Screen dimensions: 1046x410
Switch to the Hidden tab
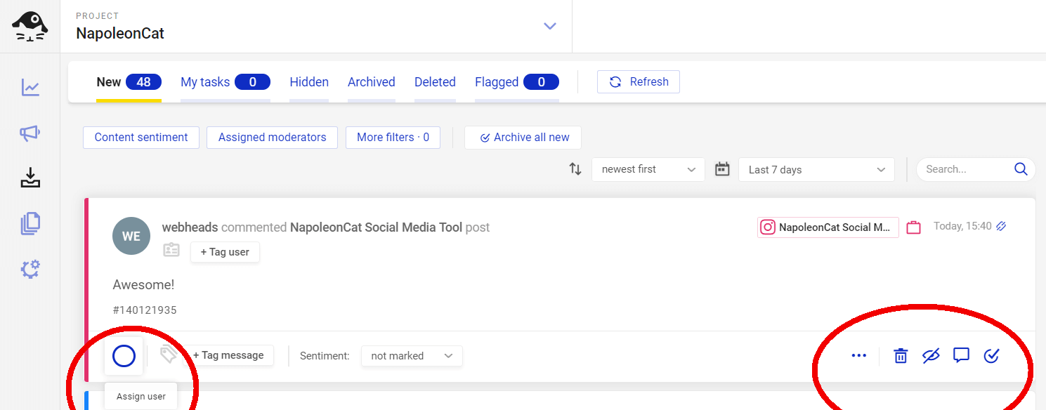point(309,82)
